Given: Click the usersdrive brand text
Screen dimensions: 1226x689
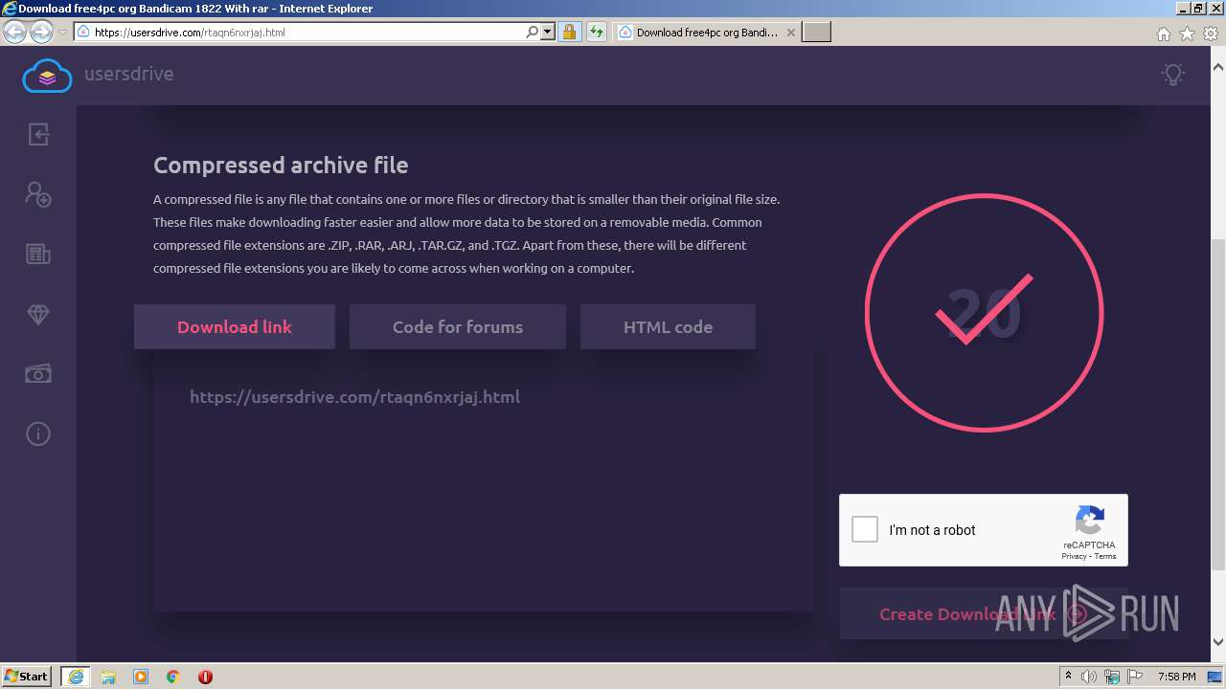Looking at the screenshot, I should pos(129,74).
